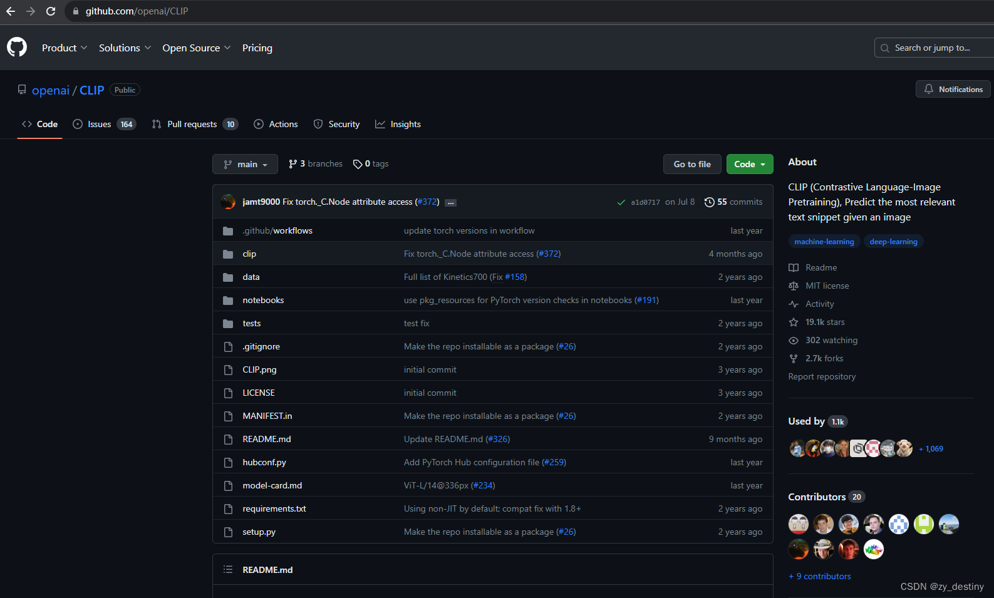Open the Pricing page
Viewport: 994px width, 598px height.
click(257, 48)
